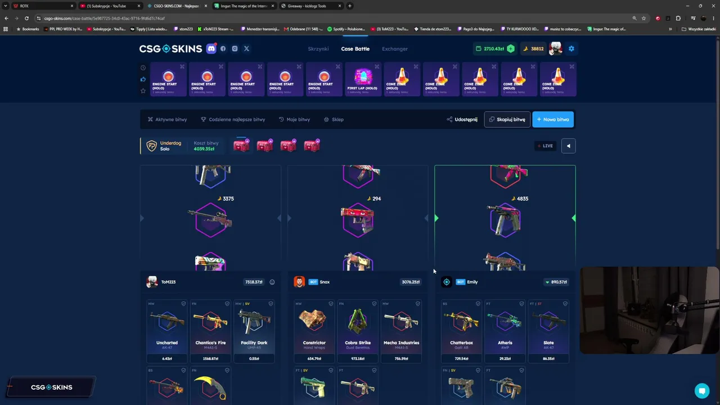Open the Case Battle navigation item
Viewport: 720px width, 405px height.
[x=355, y=49]
